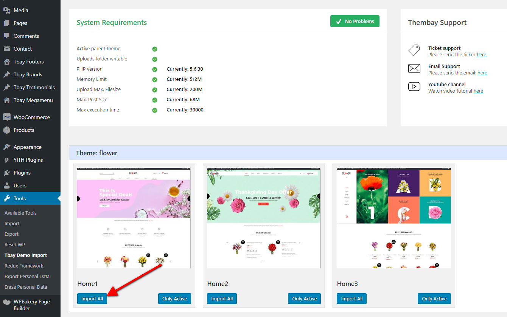The image size is (507, 317).
Task: Click the WooCommerce icon in sidebar
Action: pos(7,117)
